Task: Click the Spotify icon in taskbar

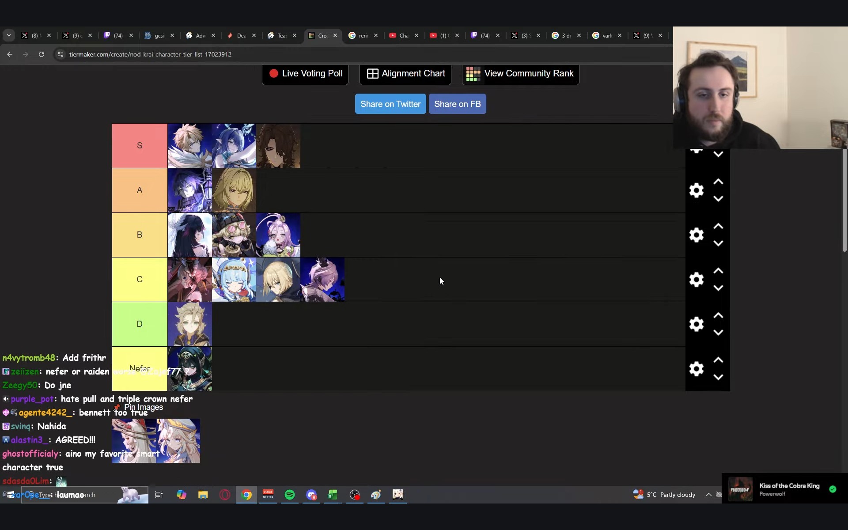Action: (x=290, y=495)
